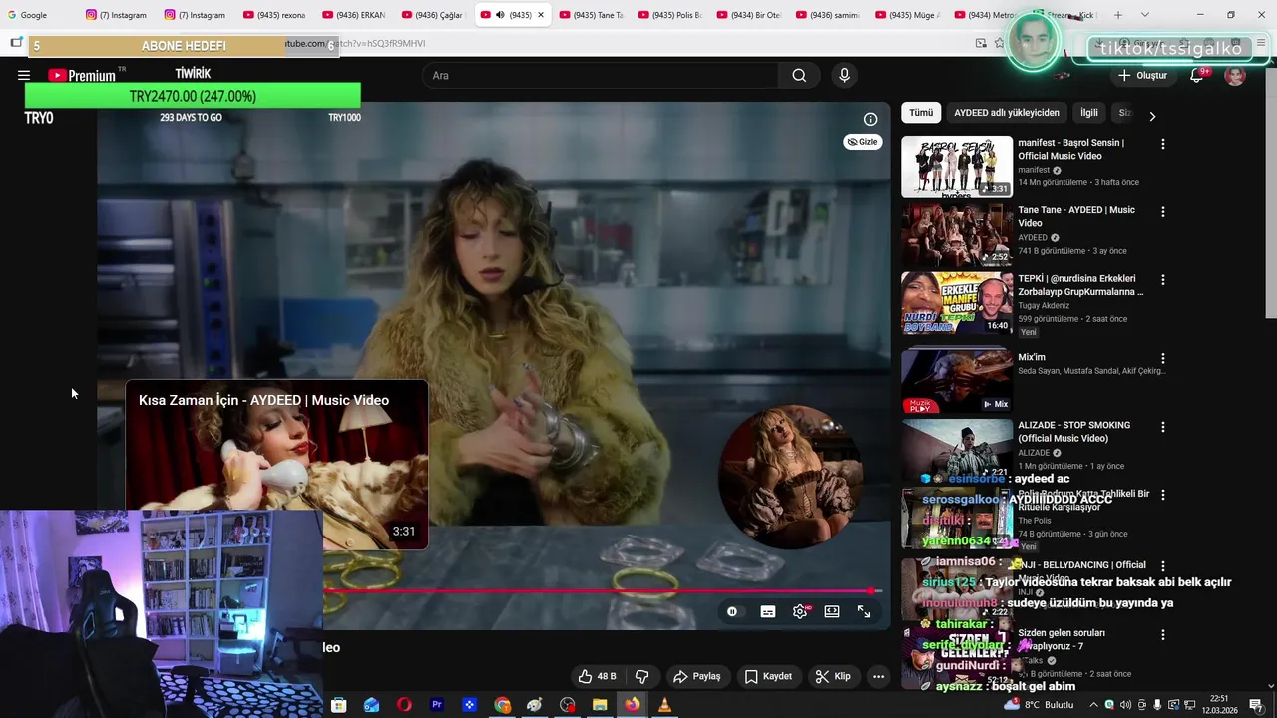Screen dimensions: 1277x718
Task: Open options menu for Tane Tane - AYDEED
Action: pyautogui.click(x=1162, y=211)
